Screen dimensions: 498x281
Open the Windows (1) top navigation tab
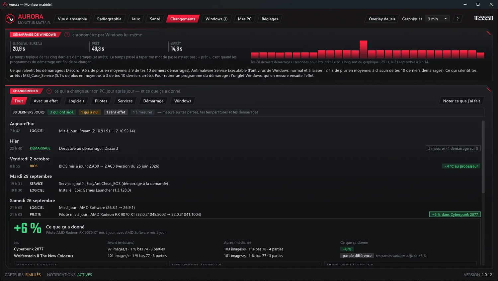click(216, 19)
